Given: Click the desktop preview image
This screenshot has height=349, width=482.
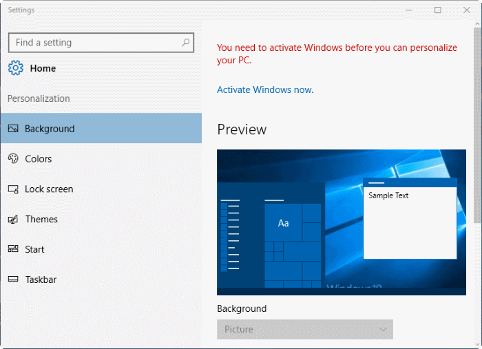Looking at the screenshot, I should point(341,222).
